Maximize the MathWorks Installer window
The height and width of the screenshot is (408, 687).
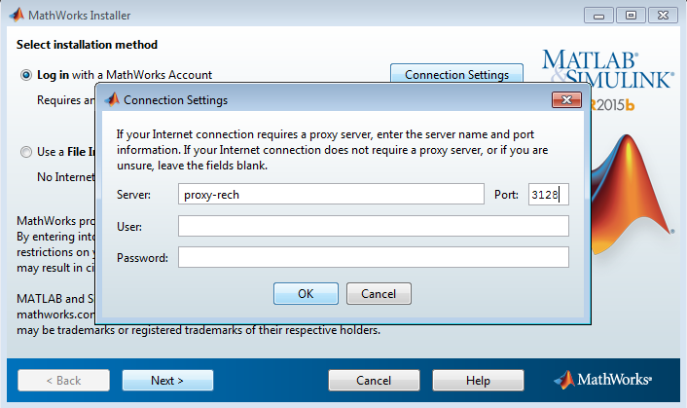[x=631, y=16]
